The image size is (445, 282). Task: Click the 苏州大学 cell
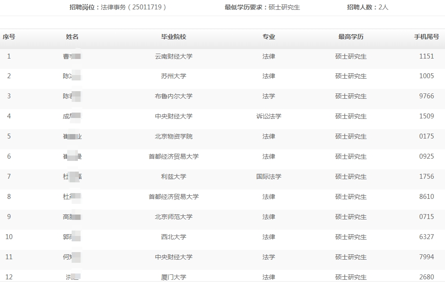[x=174, y=76]
